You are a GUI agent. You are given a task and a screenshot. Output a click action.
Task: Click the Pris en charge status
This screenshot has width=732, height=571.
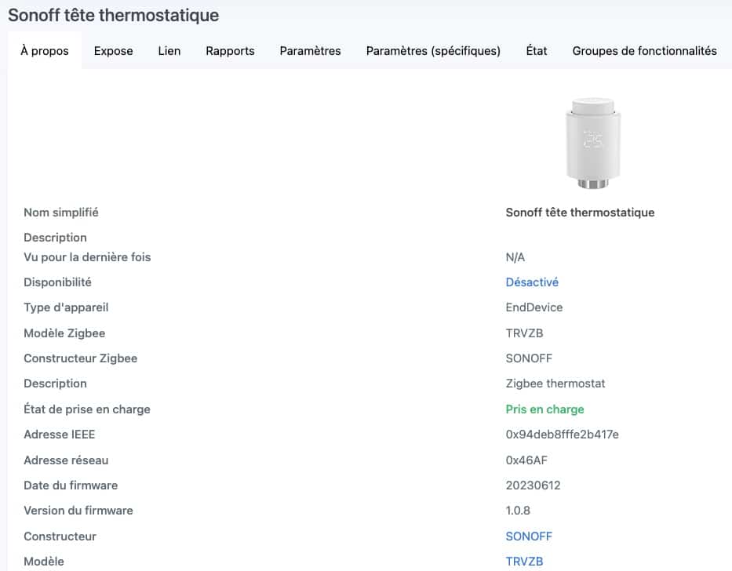click(544, 409)
